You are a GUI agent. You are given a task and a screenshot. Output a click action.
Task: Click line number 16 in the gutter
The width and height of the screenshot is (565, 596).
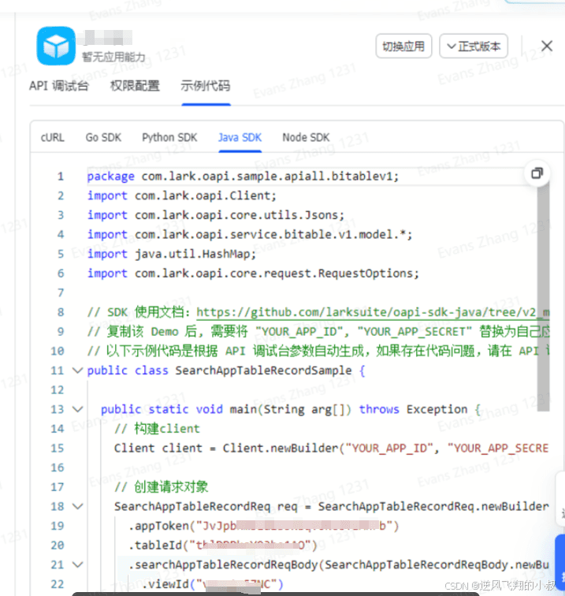[x=58, y=467]
